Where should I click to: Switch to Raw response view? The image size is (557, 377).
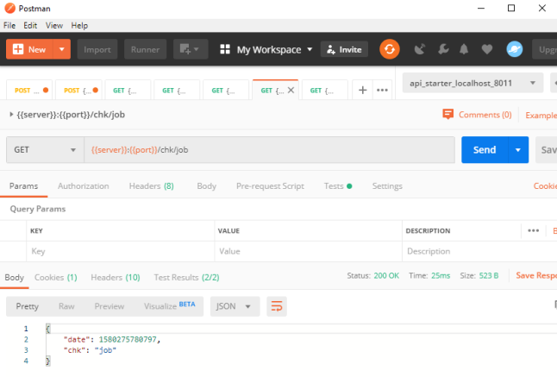[66, 306]
